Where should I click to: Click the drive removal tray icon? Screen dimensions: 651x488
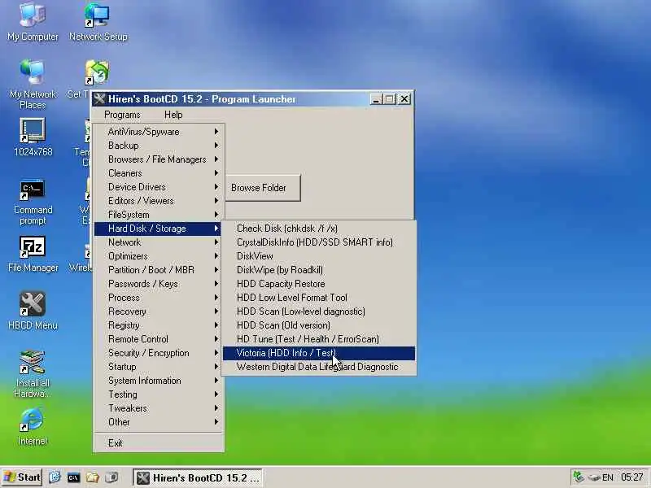click(594, 477)
